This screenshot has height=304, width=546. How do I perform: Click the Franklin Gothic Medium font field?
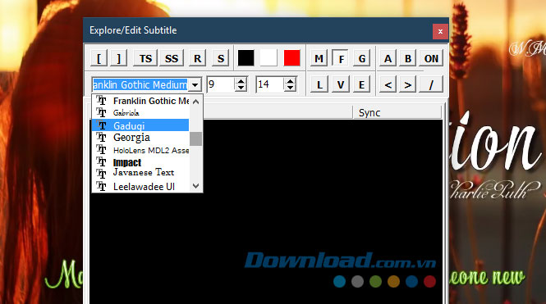(x=140, y=84)
